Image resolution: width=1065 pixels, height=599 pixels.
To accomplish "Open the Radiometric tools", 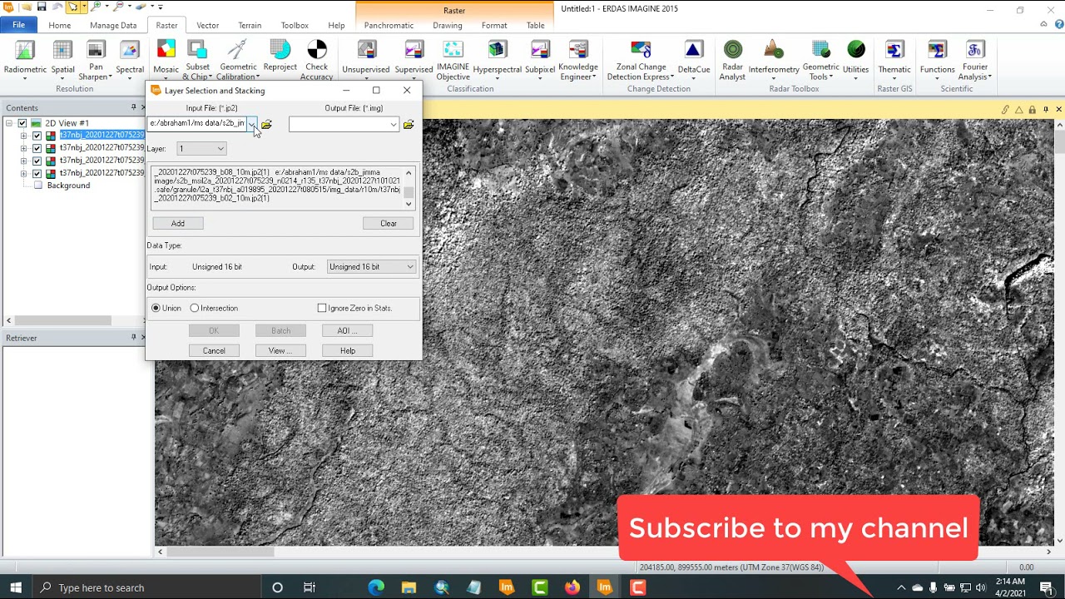I will tap(25, 60).
